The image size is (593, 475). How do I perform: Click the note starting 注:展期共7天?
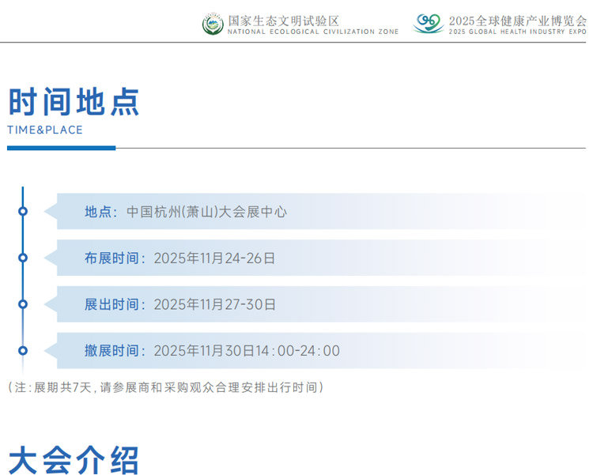(166, 387)
